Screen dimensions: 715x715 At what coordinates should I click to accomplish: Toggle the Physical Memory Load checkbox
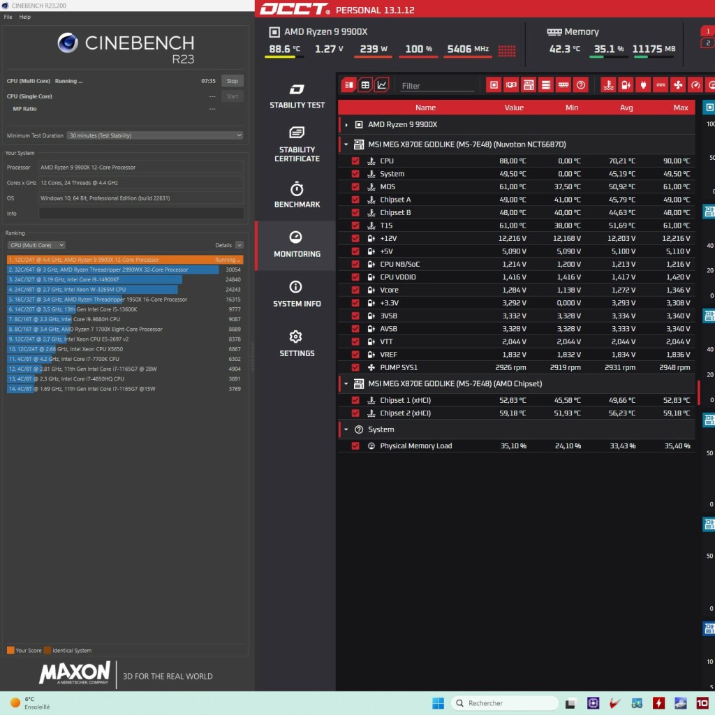pyautogui.click(x=355, y=446)
